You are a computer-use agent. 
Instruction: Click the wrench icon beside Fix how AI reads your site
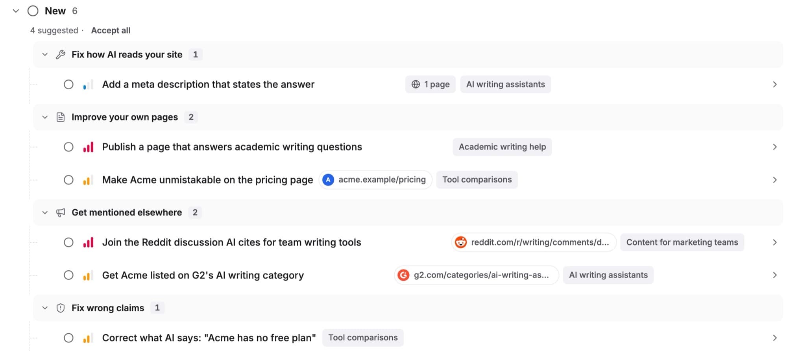[60, 55]
